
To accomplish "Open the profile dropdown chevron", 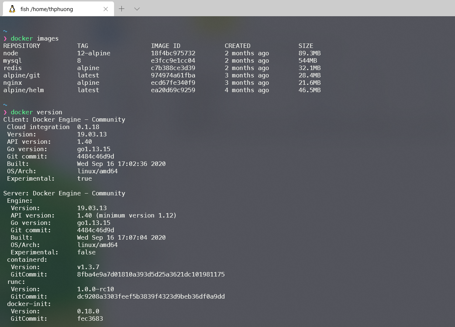I will pos(137,9).
